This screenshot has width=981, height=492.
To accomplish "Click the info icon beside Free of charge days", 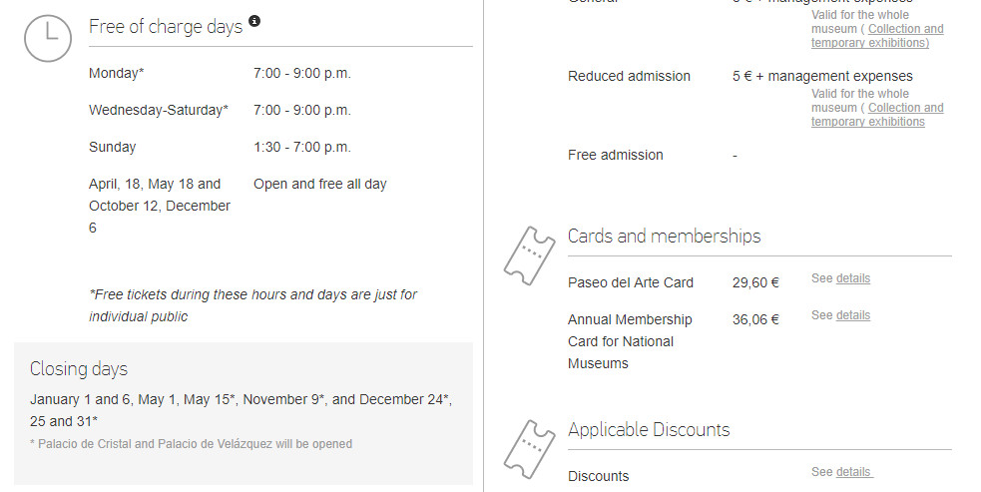I will click(254, 21).
